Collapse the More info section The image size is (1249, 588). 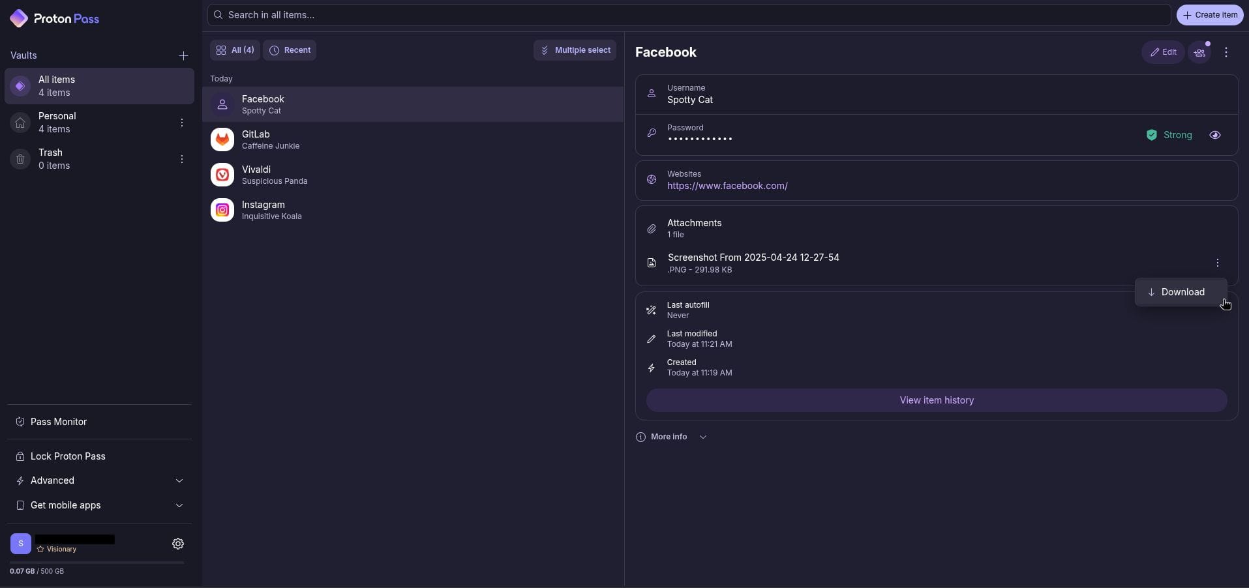pyautogui.click(x=703, y=437)
